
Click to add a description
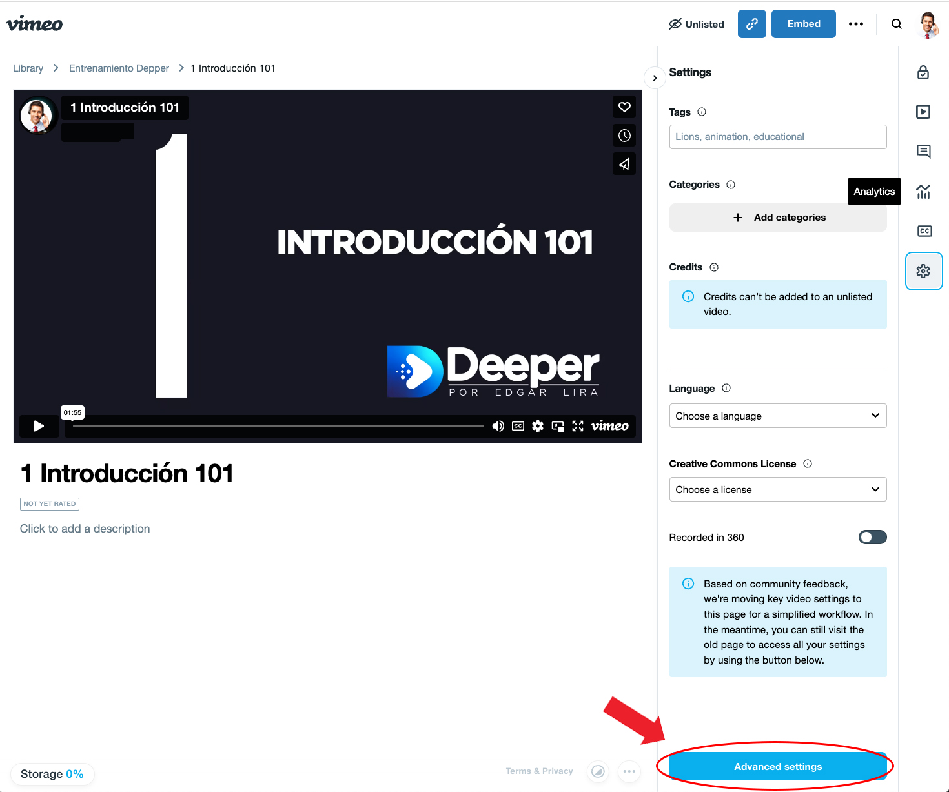click(x=85, y=529)
